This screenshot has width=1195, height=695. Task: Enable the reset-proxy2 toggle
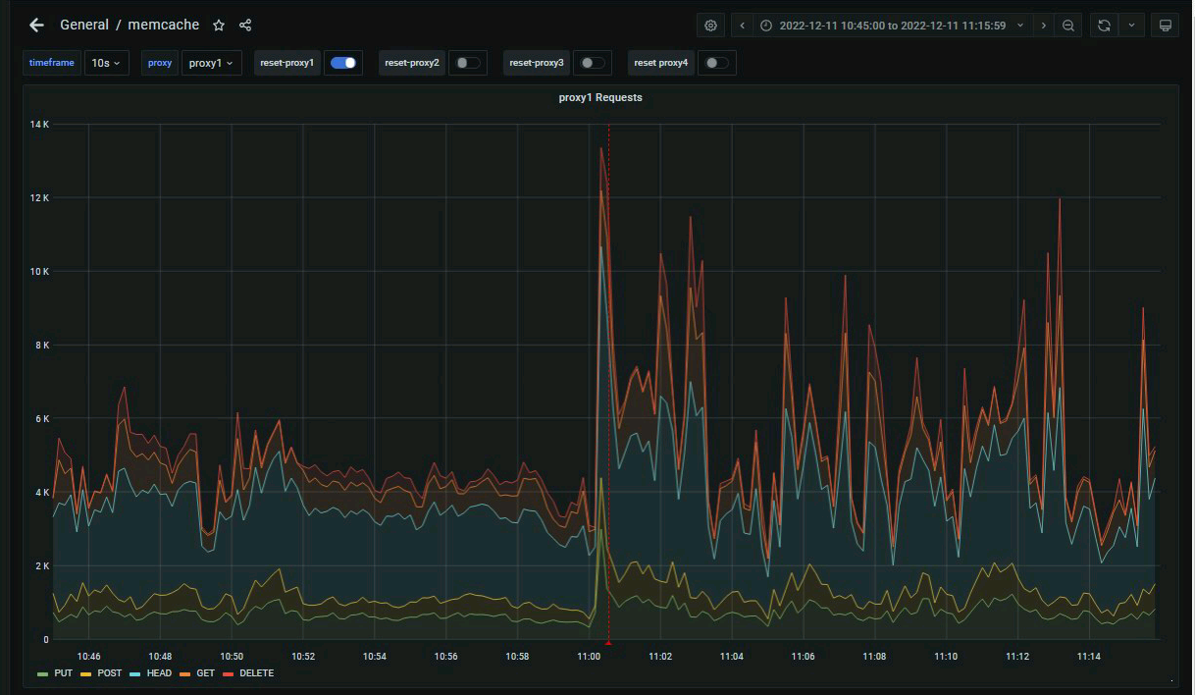tap(467, 63)
